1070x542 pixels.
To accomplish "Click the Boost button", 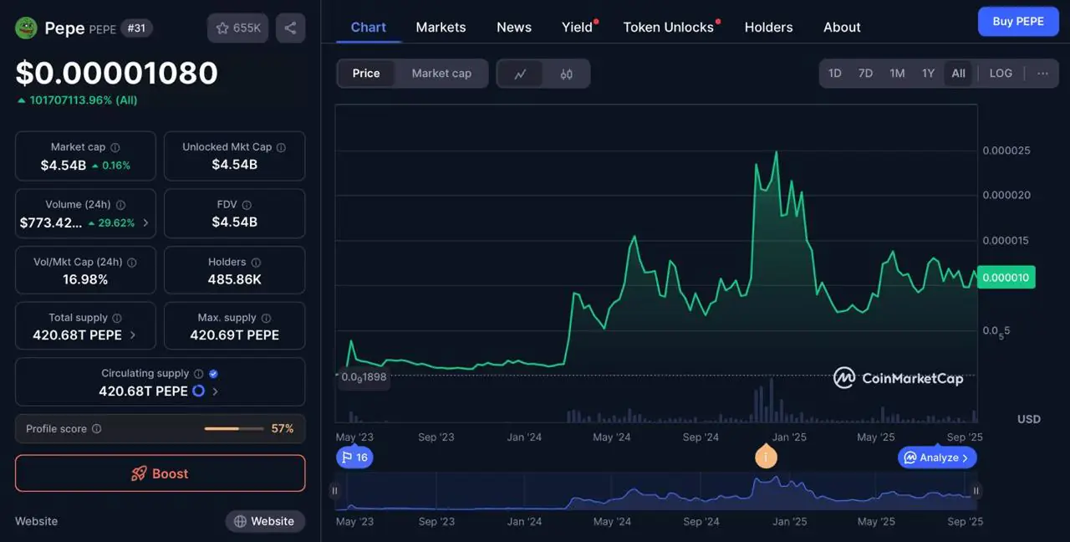I will click(160, 473).
